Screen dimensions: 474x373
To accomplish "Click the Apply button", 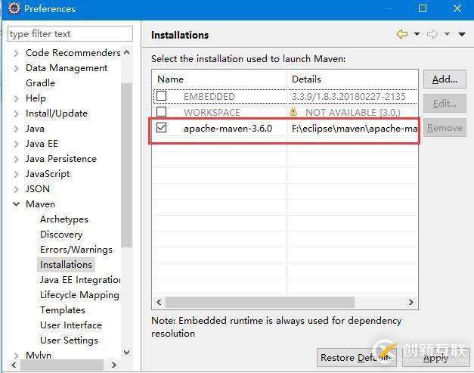I will pyautogui.click(x=436, y=358).
